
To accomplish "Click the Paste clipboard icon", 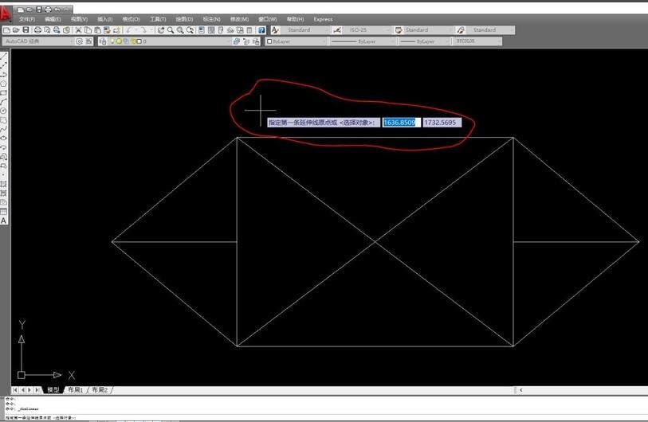I will pos(97,30).
